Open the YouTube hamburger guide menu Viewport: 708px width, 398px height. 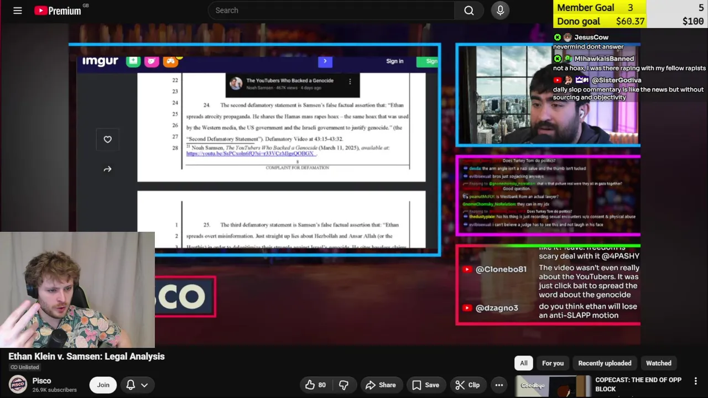coord(18,11)
